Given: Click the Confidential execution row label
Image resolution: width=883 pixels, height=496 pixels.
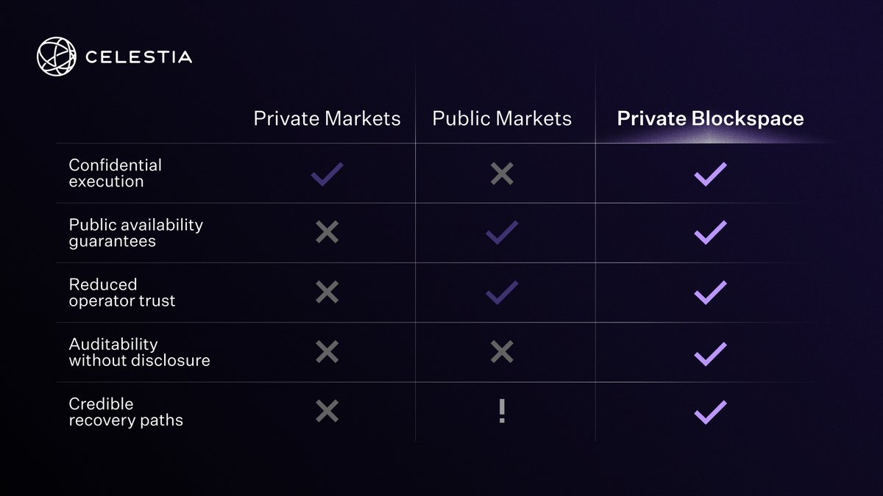Looking at the screenshot, I should (115, 173).
